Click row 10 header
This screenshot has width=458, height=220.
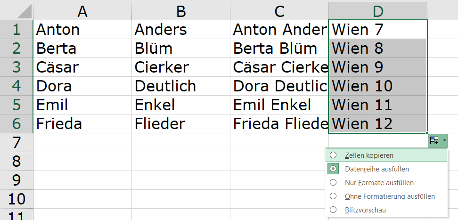pos(16,199)
